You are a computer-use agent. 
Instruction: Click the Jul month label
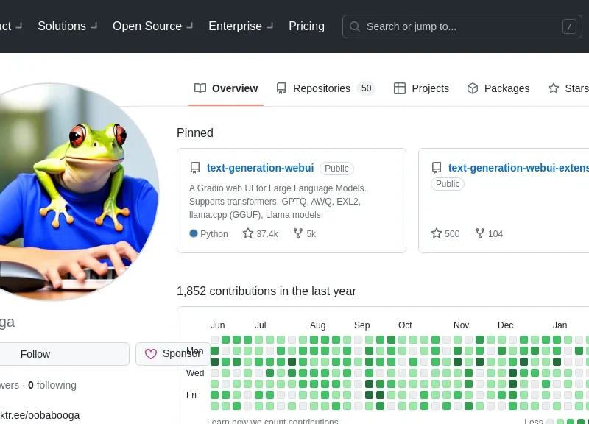point(261,325)
